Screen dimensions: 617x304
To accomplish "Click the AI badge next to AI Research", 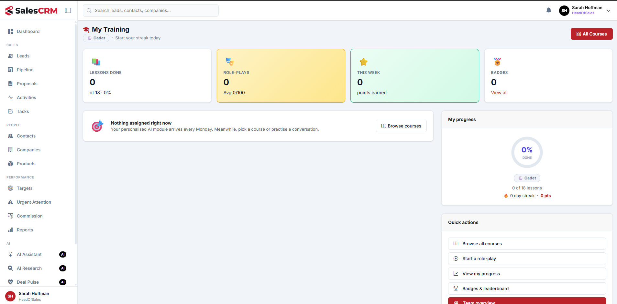I will 63,268.
